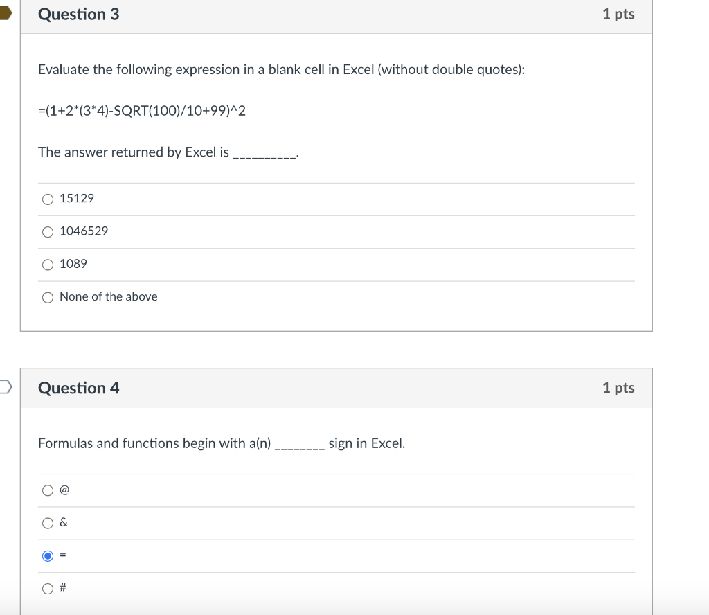Screen dimensions: 709x615
Task: Click the Question 4 header
Action: (79, 388)
